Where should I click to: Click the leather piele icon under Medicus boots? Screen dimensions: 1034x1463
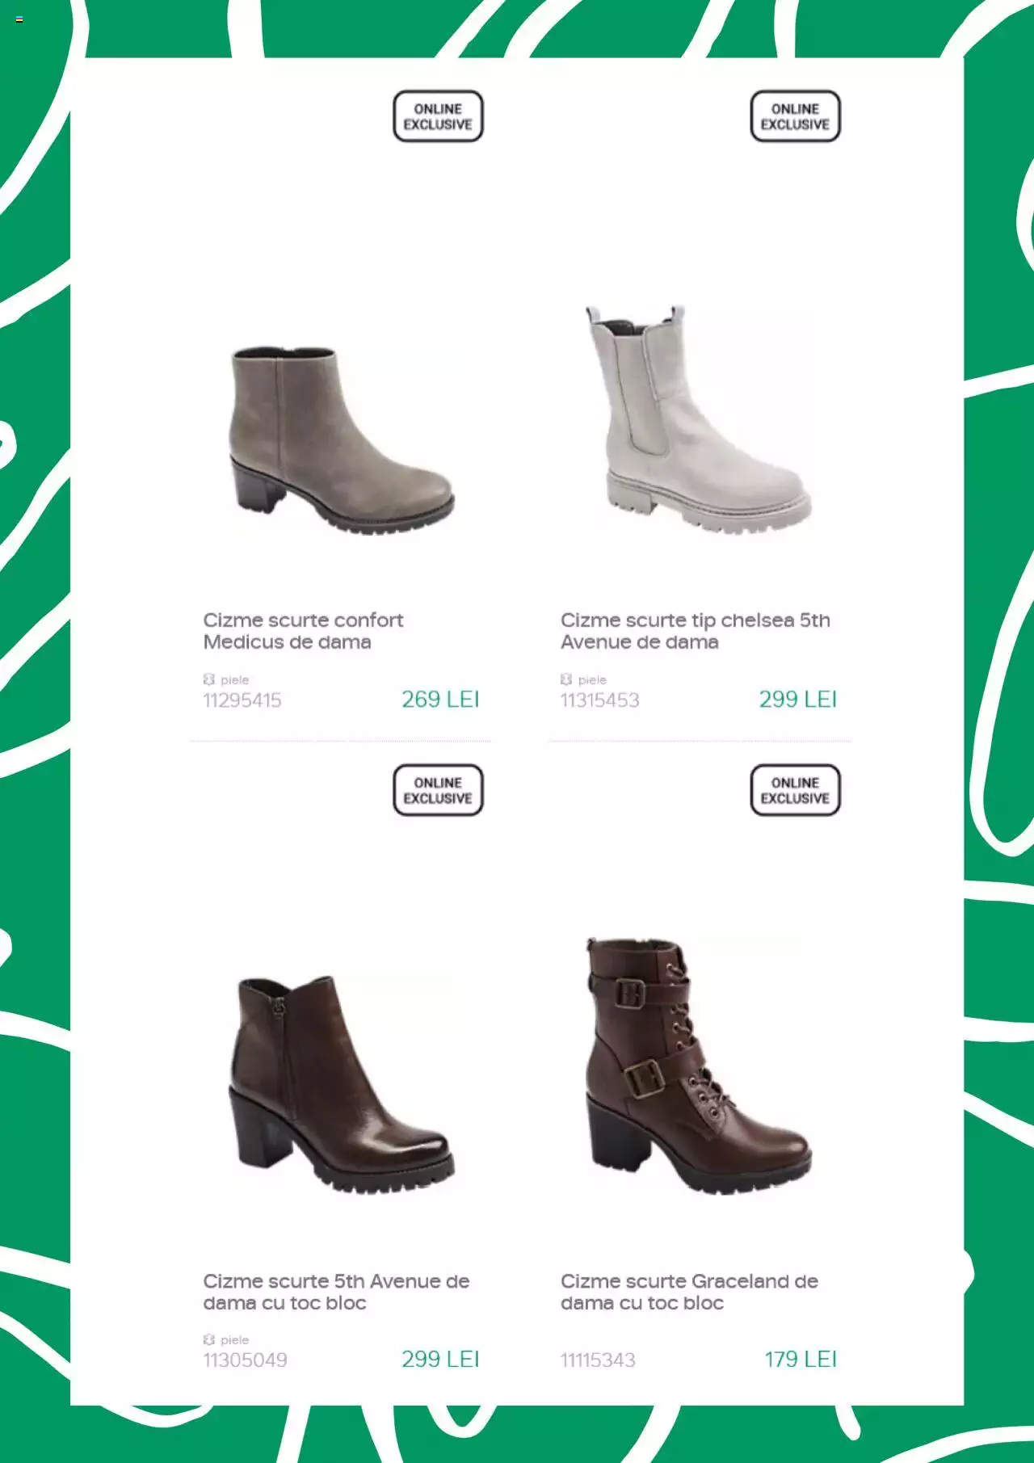(209, 679)
